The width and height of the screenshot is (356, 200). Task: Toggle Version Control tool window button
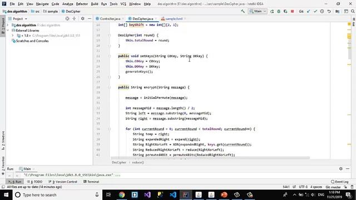coord(63,182)
